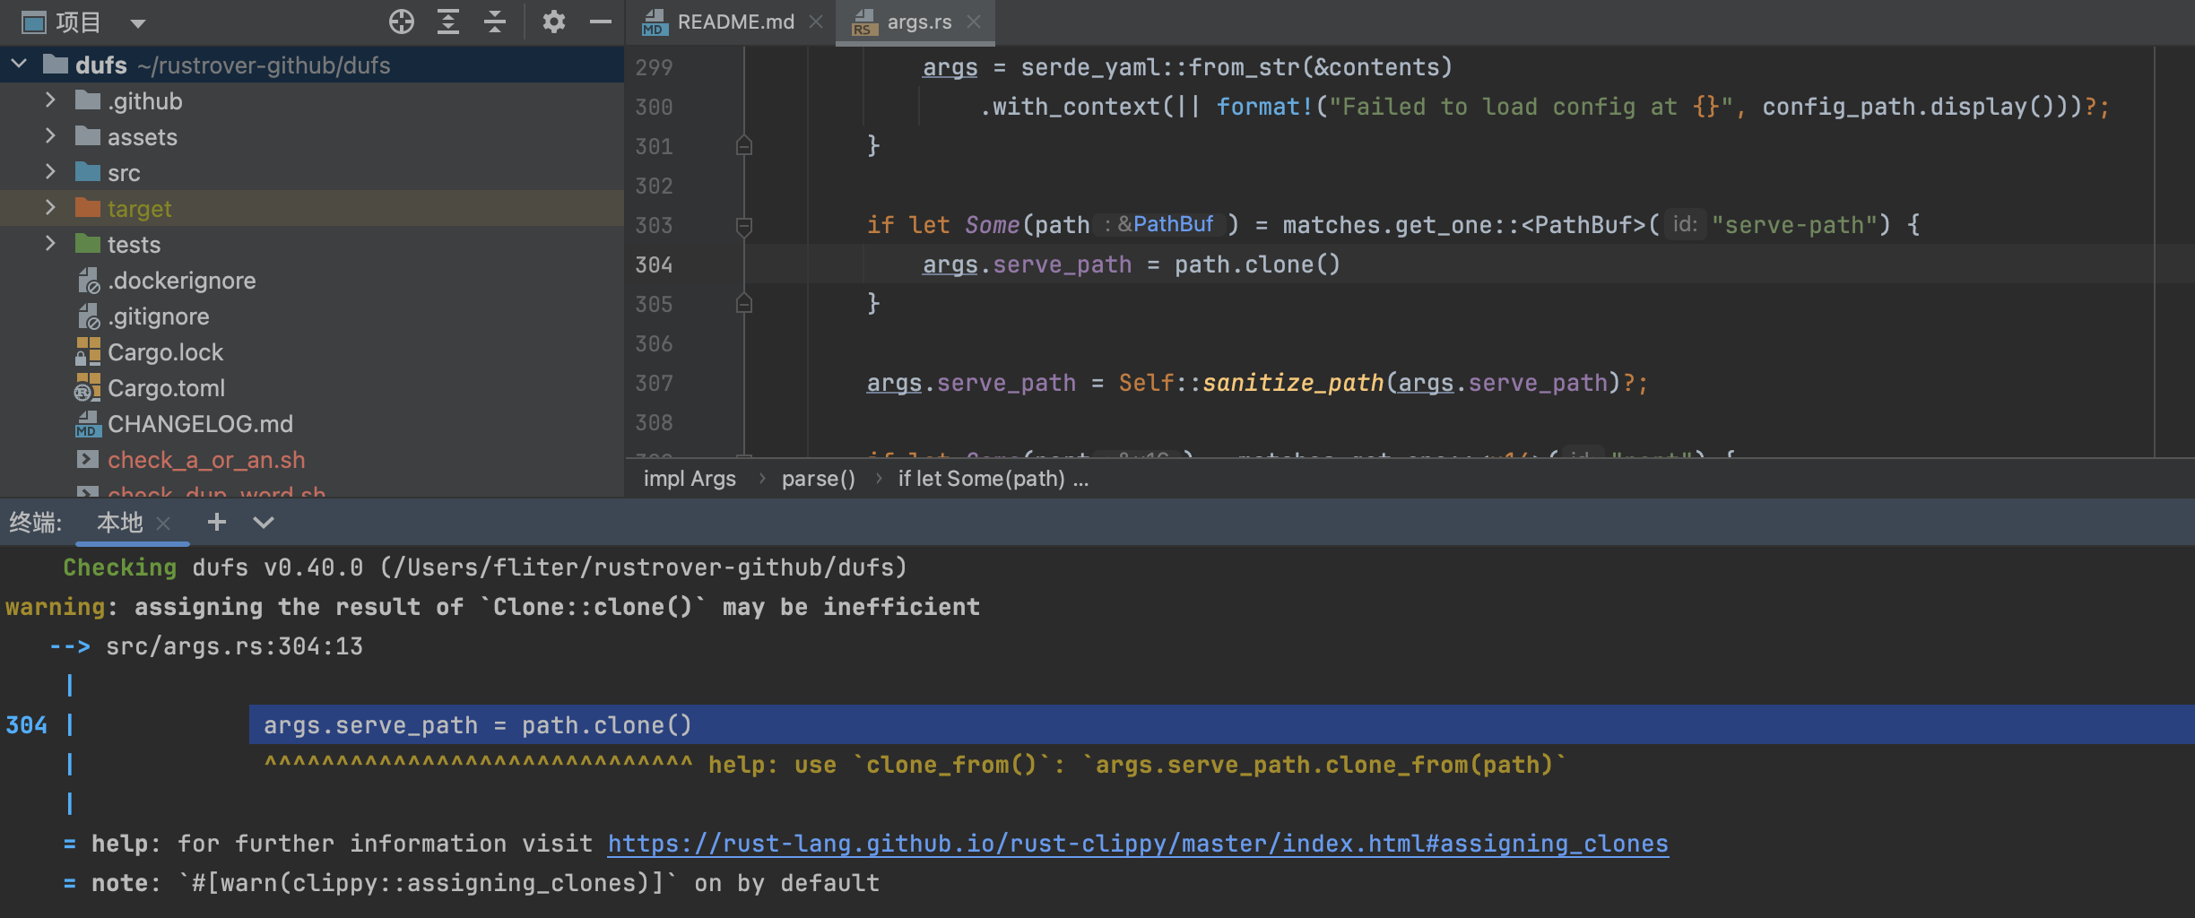Open the project view dropdown arrow

[x=137, y=23]
